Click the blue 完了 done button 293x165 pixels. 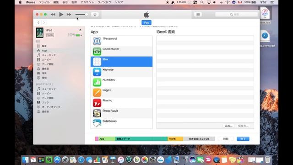tap(243, 139)
